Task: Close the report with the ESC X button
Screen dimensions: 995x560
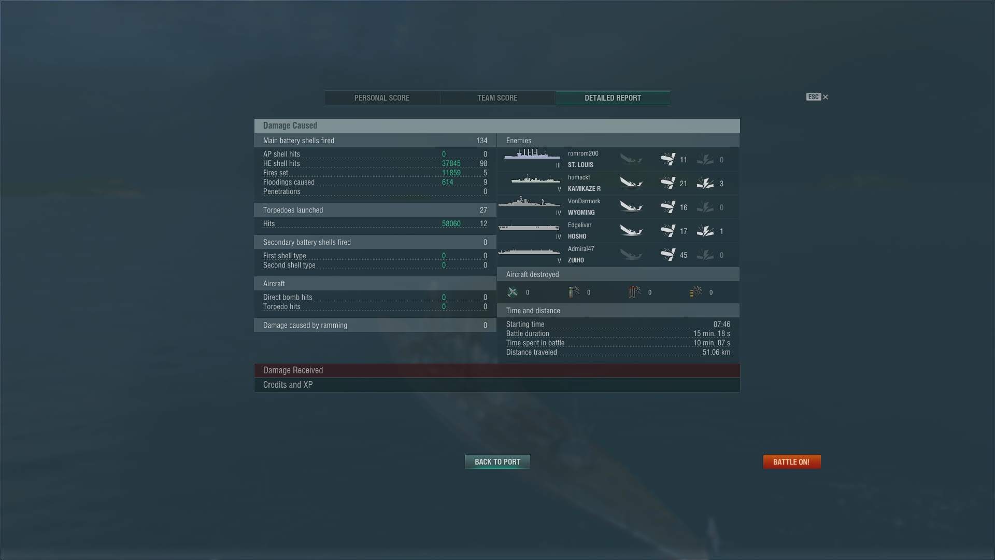Action: coord(817,97)
